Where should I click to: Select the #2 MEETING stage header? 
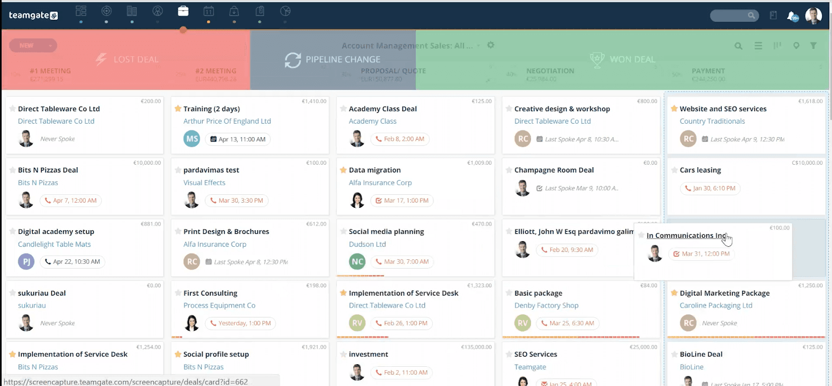tap(216, 71)
